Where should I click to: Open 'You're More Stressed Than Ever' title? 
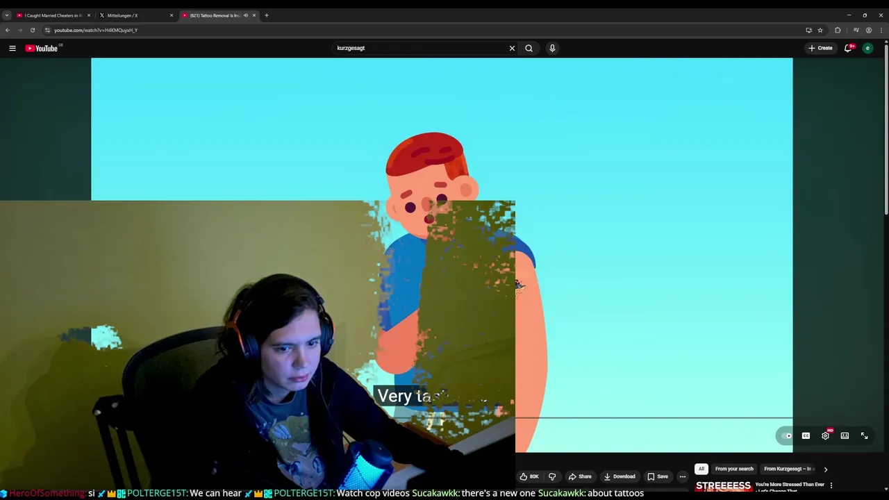click(790, 485)
